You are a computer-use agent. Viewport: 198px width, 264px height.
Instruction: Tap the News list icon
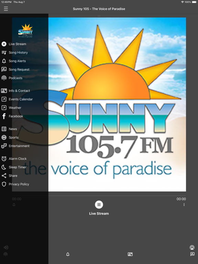point(4,129)
